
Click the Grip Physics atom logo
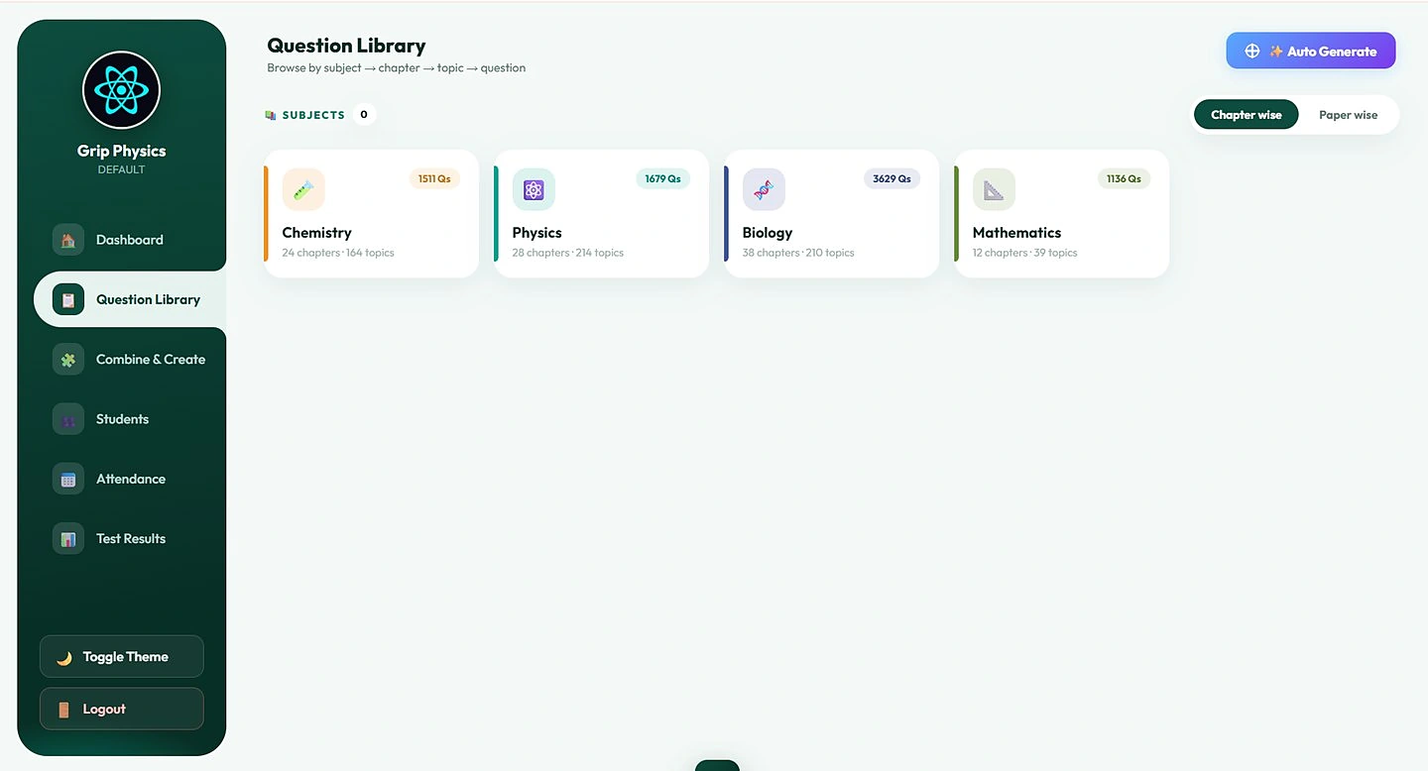point(121,90)
